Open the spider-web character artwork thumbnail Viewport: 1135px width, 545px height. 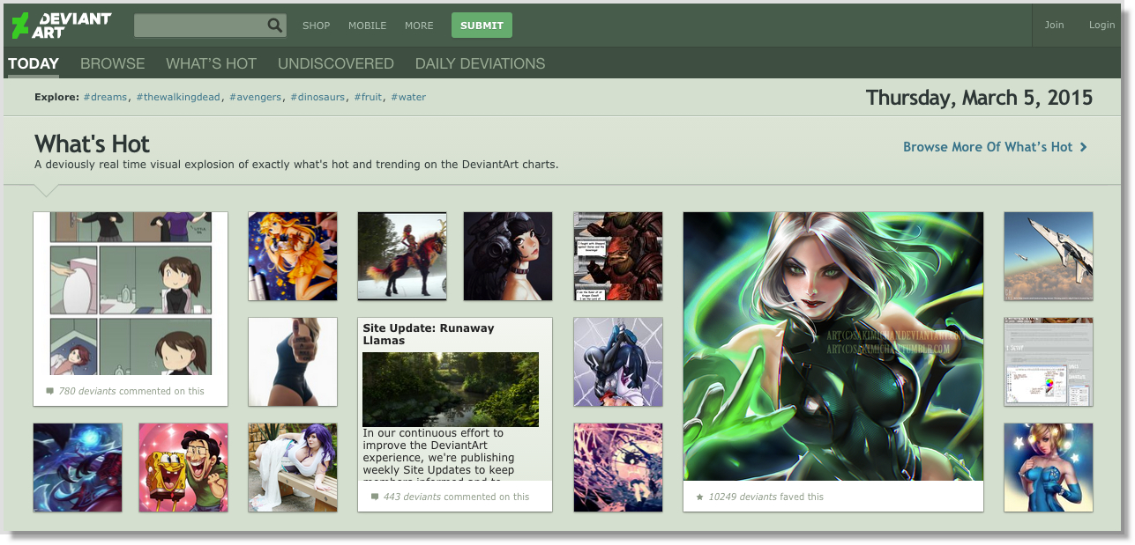tap(617, 362)
